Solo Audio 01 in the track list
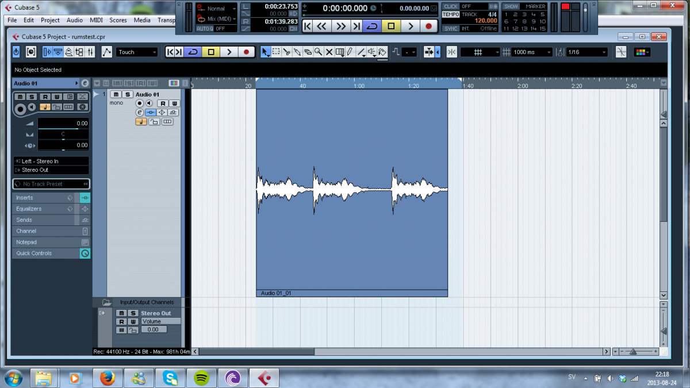Image resolution: width=690 pixels, height=388 pixels. [x=128, y=94]
